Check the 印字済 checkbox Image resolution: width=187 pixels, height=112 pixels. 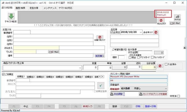pyautogui.click(x=179, y=96)
